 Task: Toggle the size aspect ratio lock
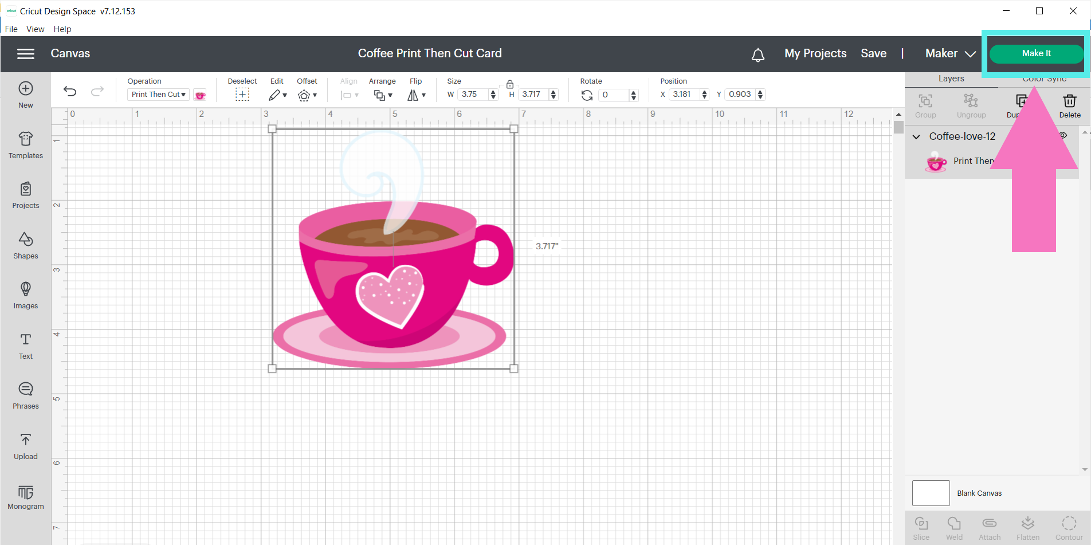point(509,84)
